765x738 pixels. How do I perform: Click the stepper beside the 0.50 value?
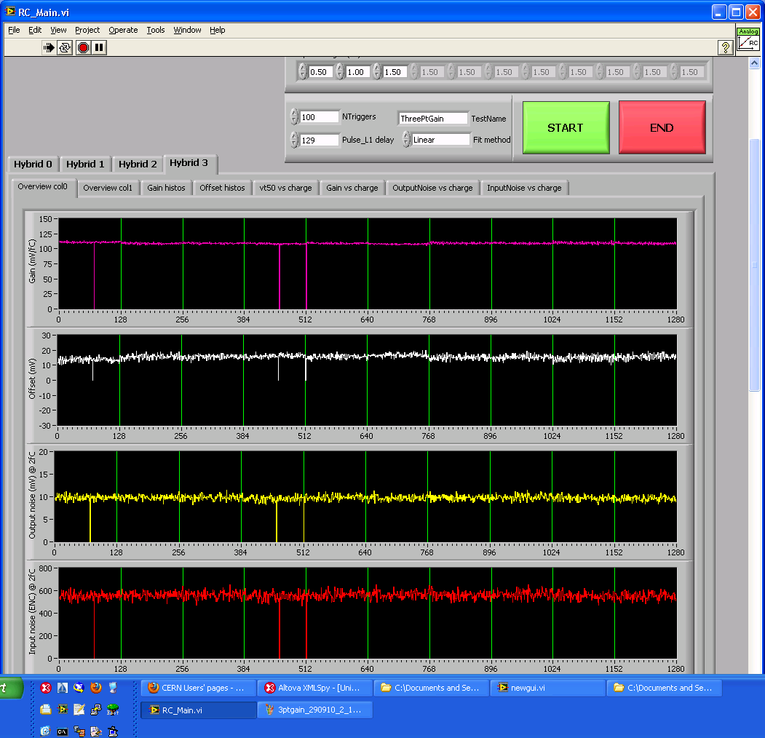point(303,71)
